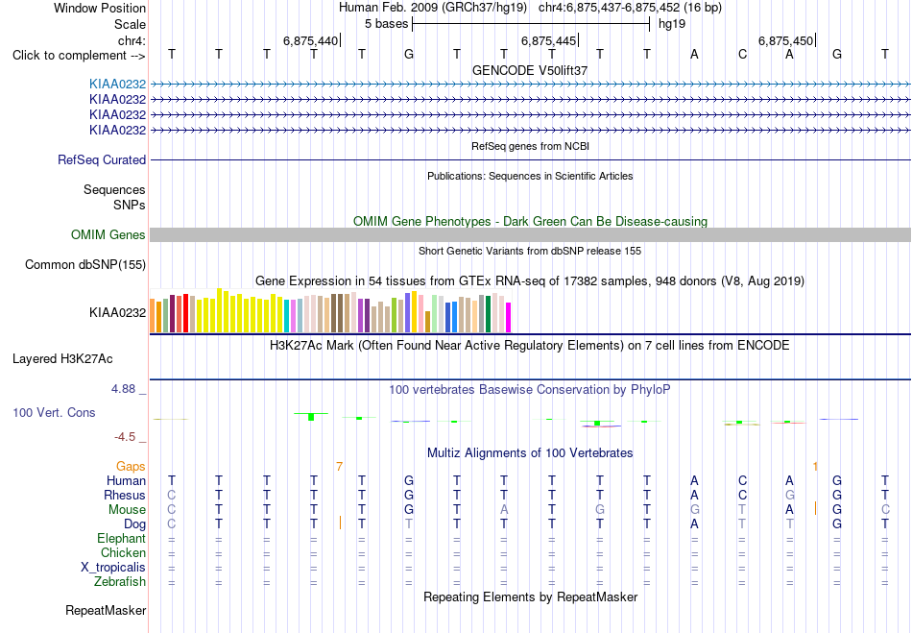Click the chr4:6,875,437-6,875,452 position text
This screenshot has width=912, height=633.
click(630, 8)
